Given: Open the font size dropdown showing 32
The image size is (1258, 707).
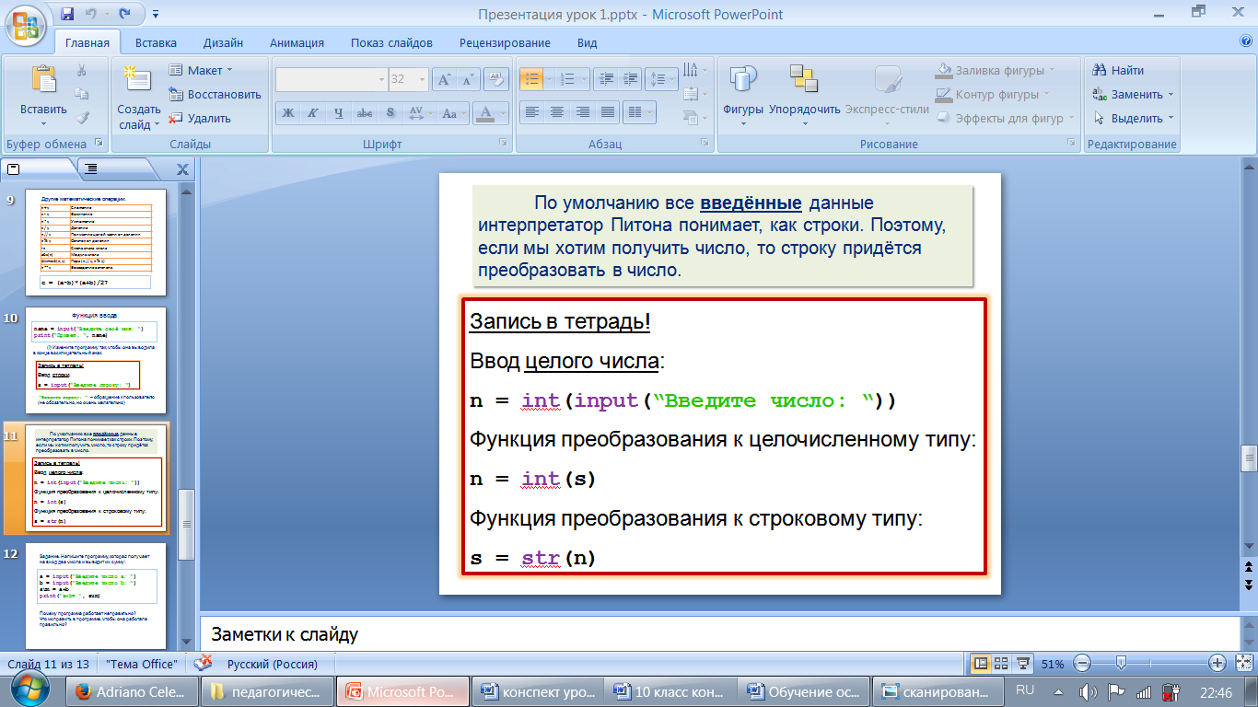Looking at the screenshot, I should point(408,79).
